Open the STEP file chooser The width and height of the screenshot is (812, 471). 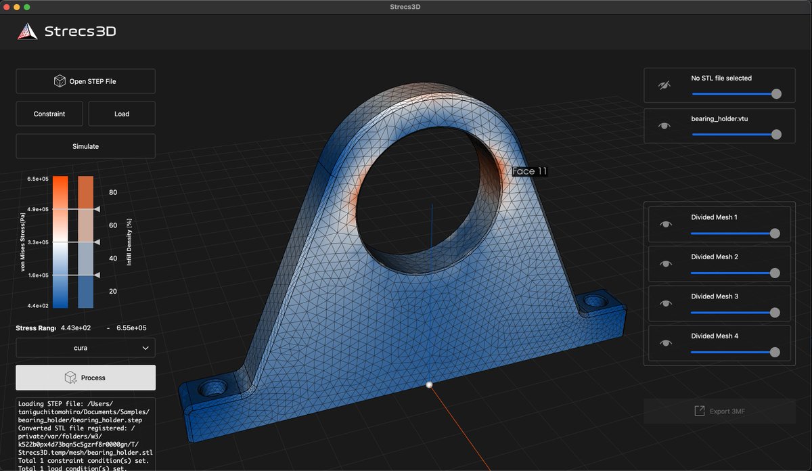tap(85, 81)
